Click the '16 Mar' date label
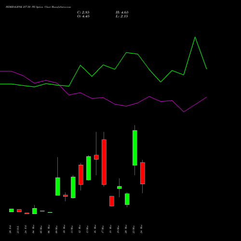 [95, 229]
